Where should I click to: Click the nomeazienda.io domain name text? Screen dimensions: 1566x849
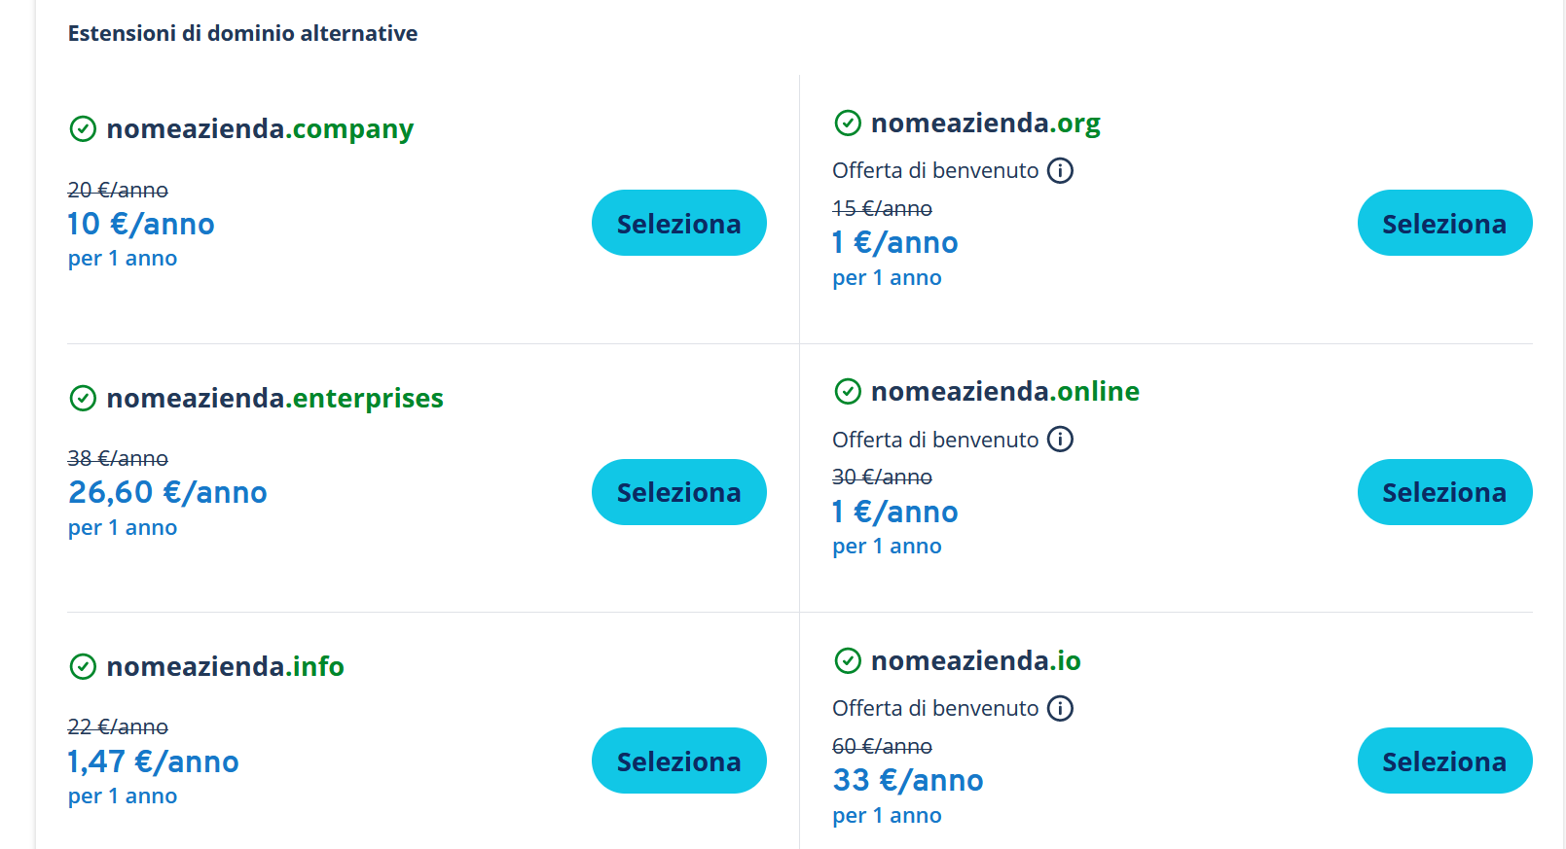[x=976, y=661]
